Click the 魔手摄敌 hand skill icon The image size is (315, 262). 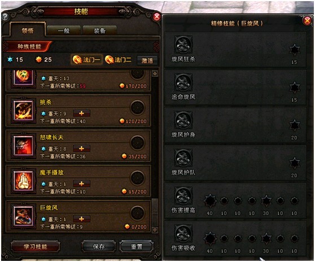[x=23, y=181]
